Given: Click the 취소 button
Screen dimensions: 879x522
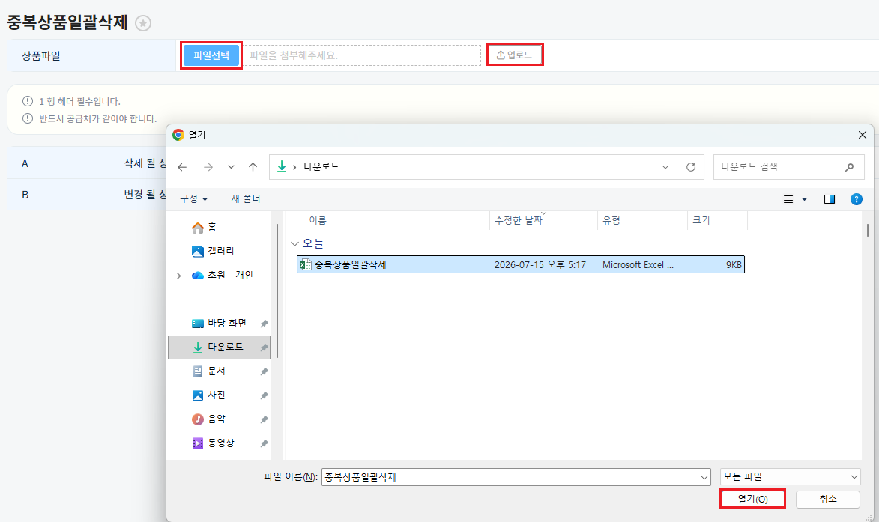Looking at the screenshot, I should (x=827, y=499).
